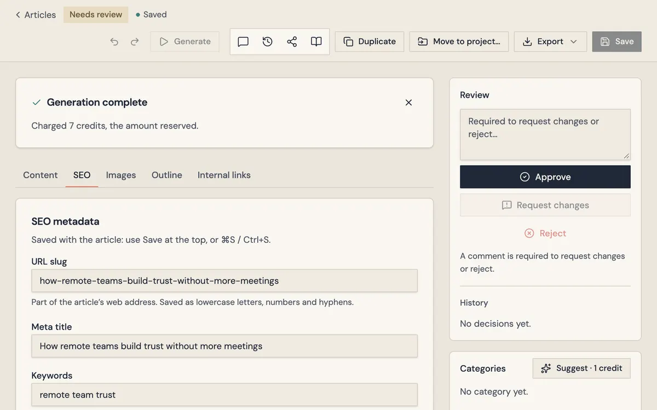Duplicate this article
657x410 pixels.
370,42
